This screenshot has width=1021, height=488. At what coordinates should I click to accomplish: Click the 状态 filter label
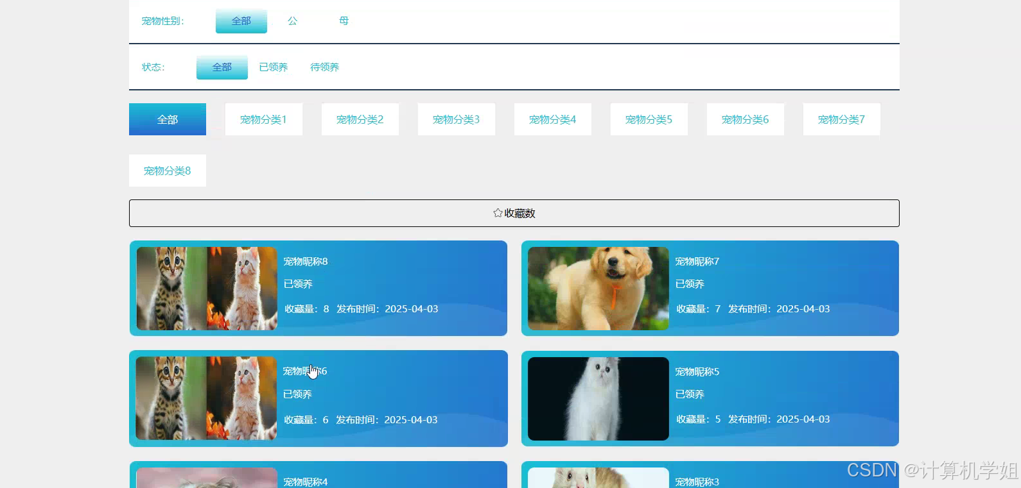[153, 67]
